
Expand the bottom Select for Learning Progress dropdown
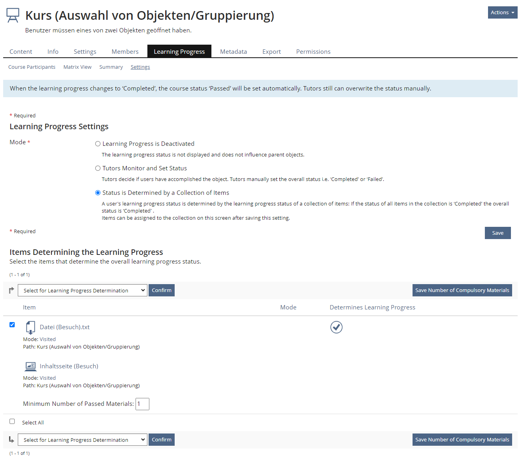pos(83,440)
